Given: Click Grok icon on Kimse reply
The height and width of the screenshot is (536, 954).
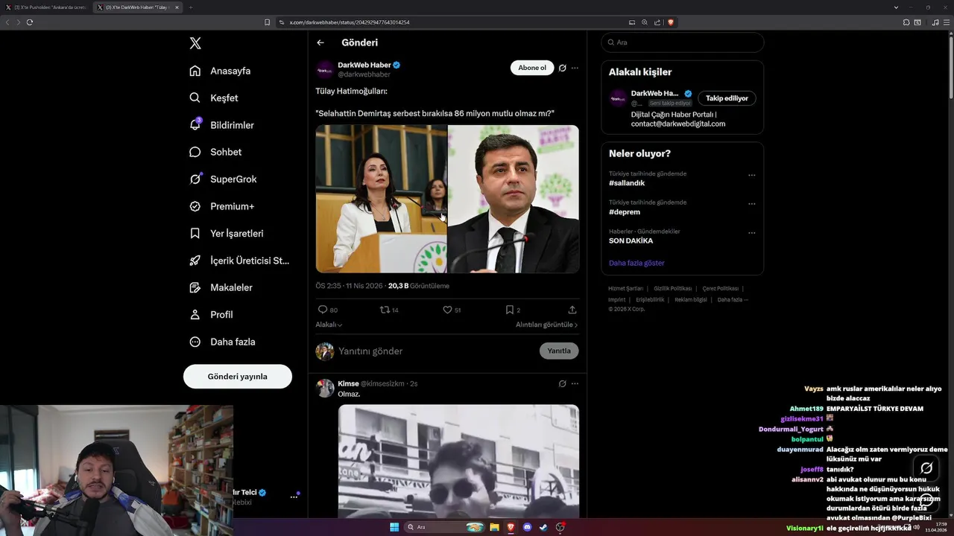Looking at the screenshot, I should pos(562,383).
